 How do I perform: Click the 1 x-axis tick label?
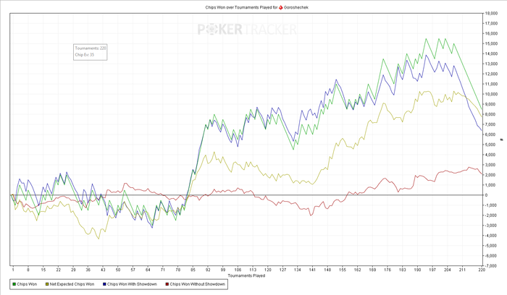click(13, 270)
